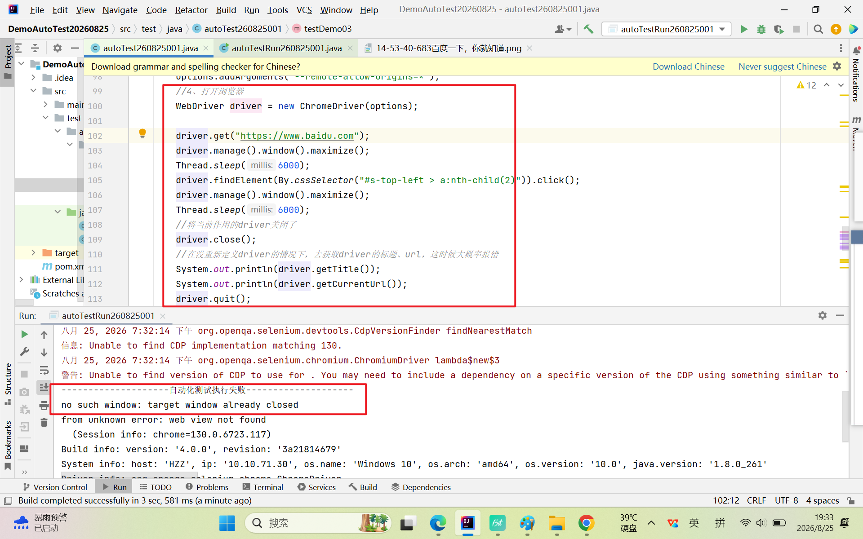Toggle the Notifications side panel
Viewport: 863px width, 539px height.
click(x=856, y=74)
